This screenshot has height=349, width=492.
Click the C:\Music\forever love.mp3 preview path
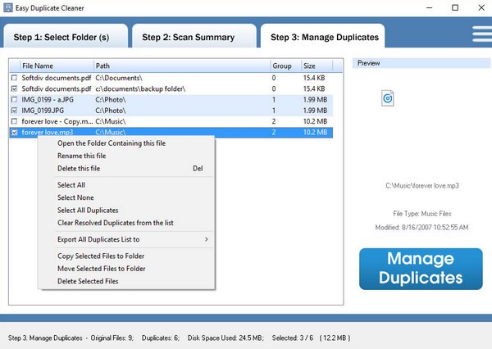(x=422, y=186)
